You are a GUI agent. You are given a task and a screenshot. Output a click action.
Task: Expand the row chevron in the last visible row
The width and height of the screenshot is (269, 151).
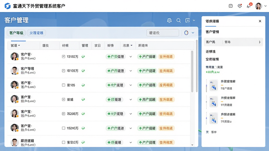tap(131, 142)
